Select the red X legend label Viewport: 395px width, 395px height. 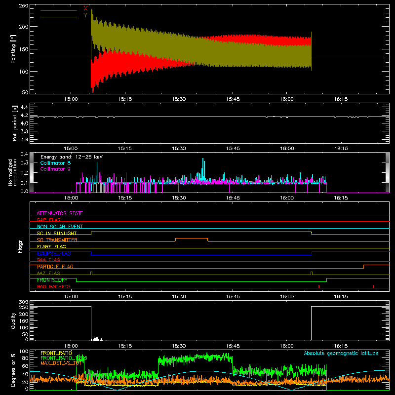[x=85, y=9]
